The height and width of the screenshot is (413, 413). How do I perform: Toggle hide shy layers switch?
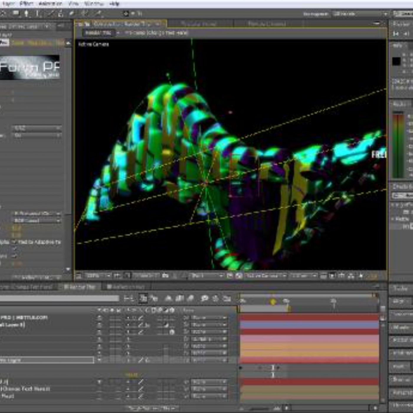point(168,299)
